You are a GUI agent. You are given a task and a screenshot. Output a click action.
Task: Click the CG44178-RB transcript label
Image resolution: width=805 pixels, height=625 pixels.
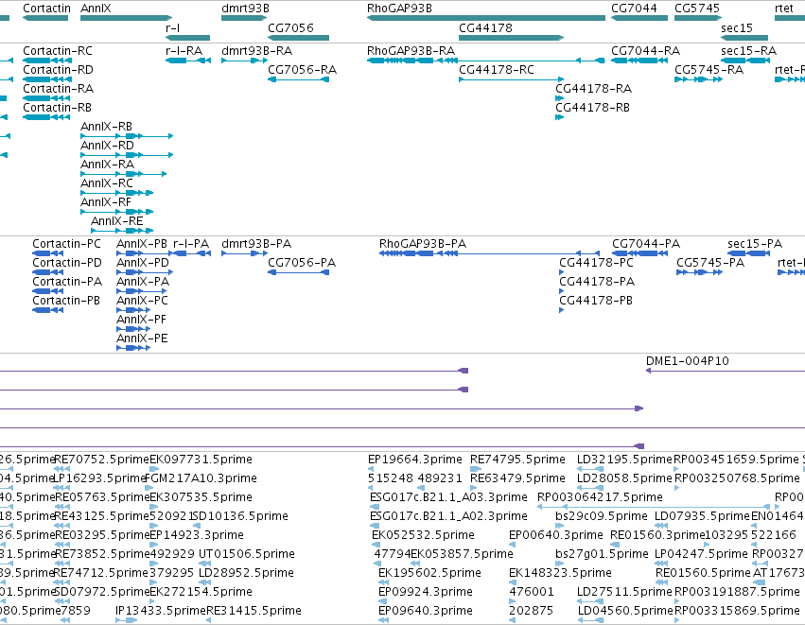click(592, 108)
